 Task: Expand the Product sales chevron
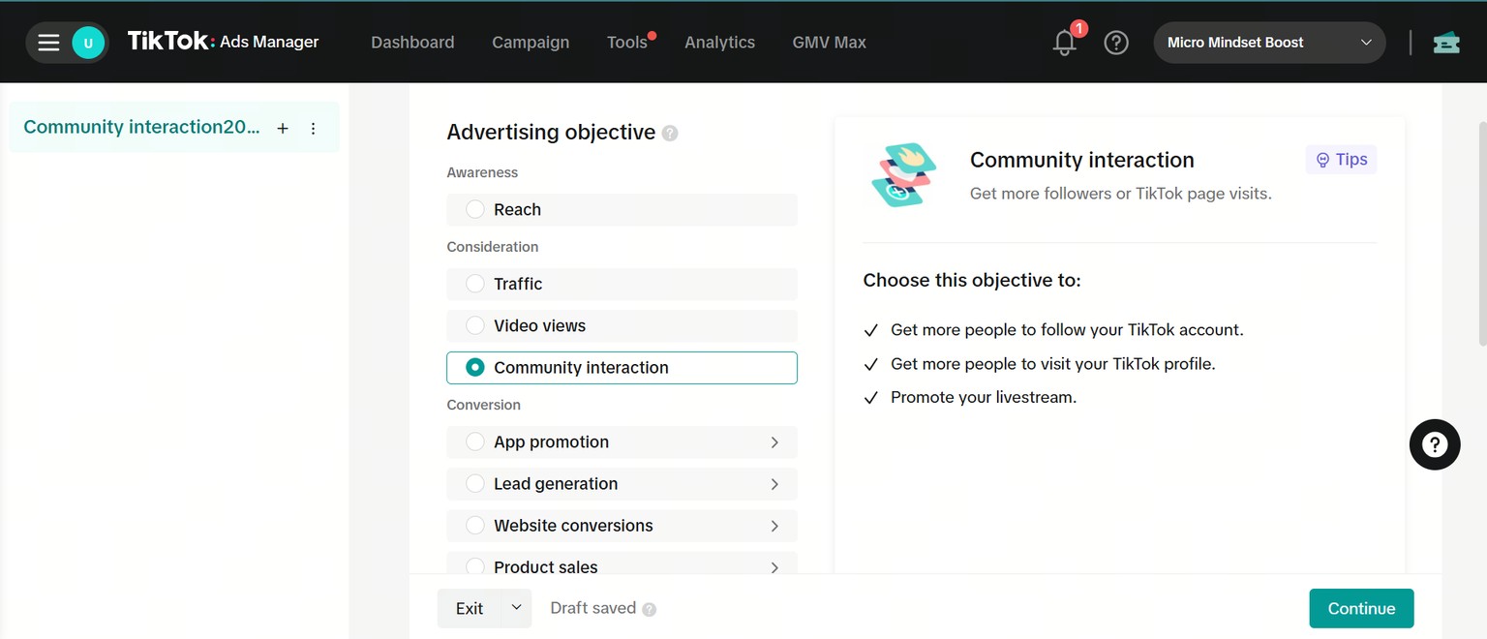(774, 567)
